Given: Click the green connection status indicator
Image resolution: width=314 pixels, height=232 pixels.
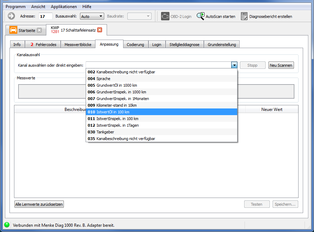Looking at the screenshot, I should [7, 225].
